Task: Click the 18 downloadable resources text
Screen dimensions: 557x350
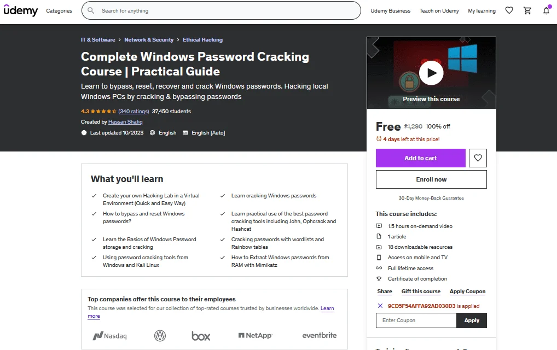Action: click(x=420, y=247)
